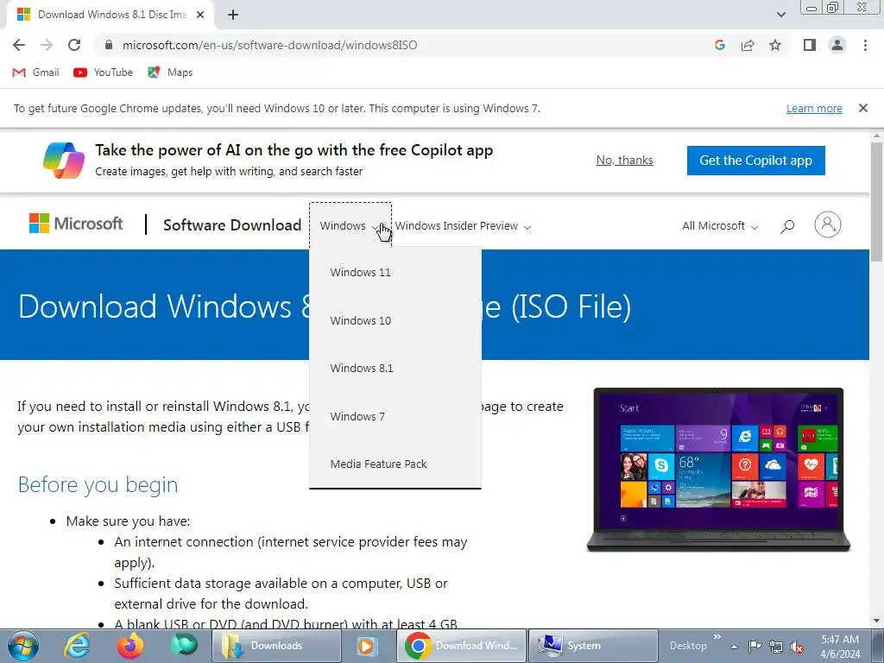The width and height of the screenshot is (884, 663).
Task: Launch Firefox from the taskbar
Action: pyautogui.click(x=130, y=646)
